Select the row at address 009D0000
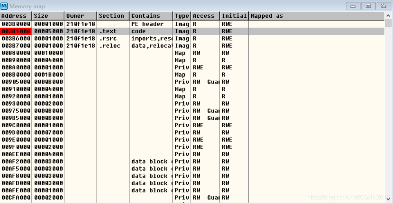Screen dimensions: 393x204 (x=192, y=133)
